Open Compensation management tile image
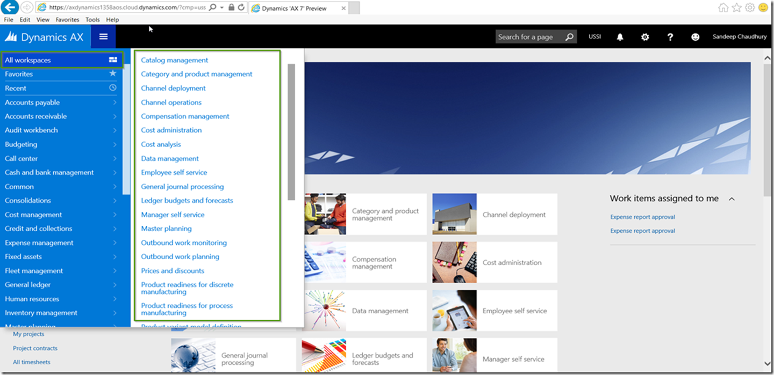Viewport: 774px width, 375px height. (x=325, y=262)
